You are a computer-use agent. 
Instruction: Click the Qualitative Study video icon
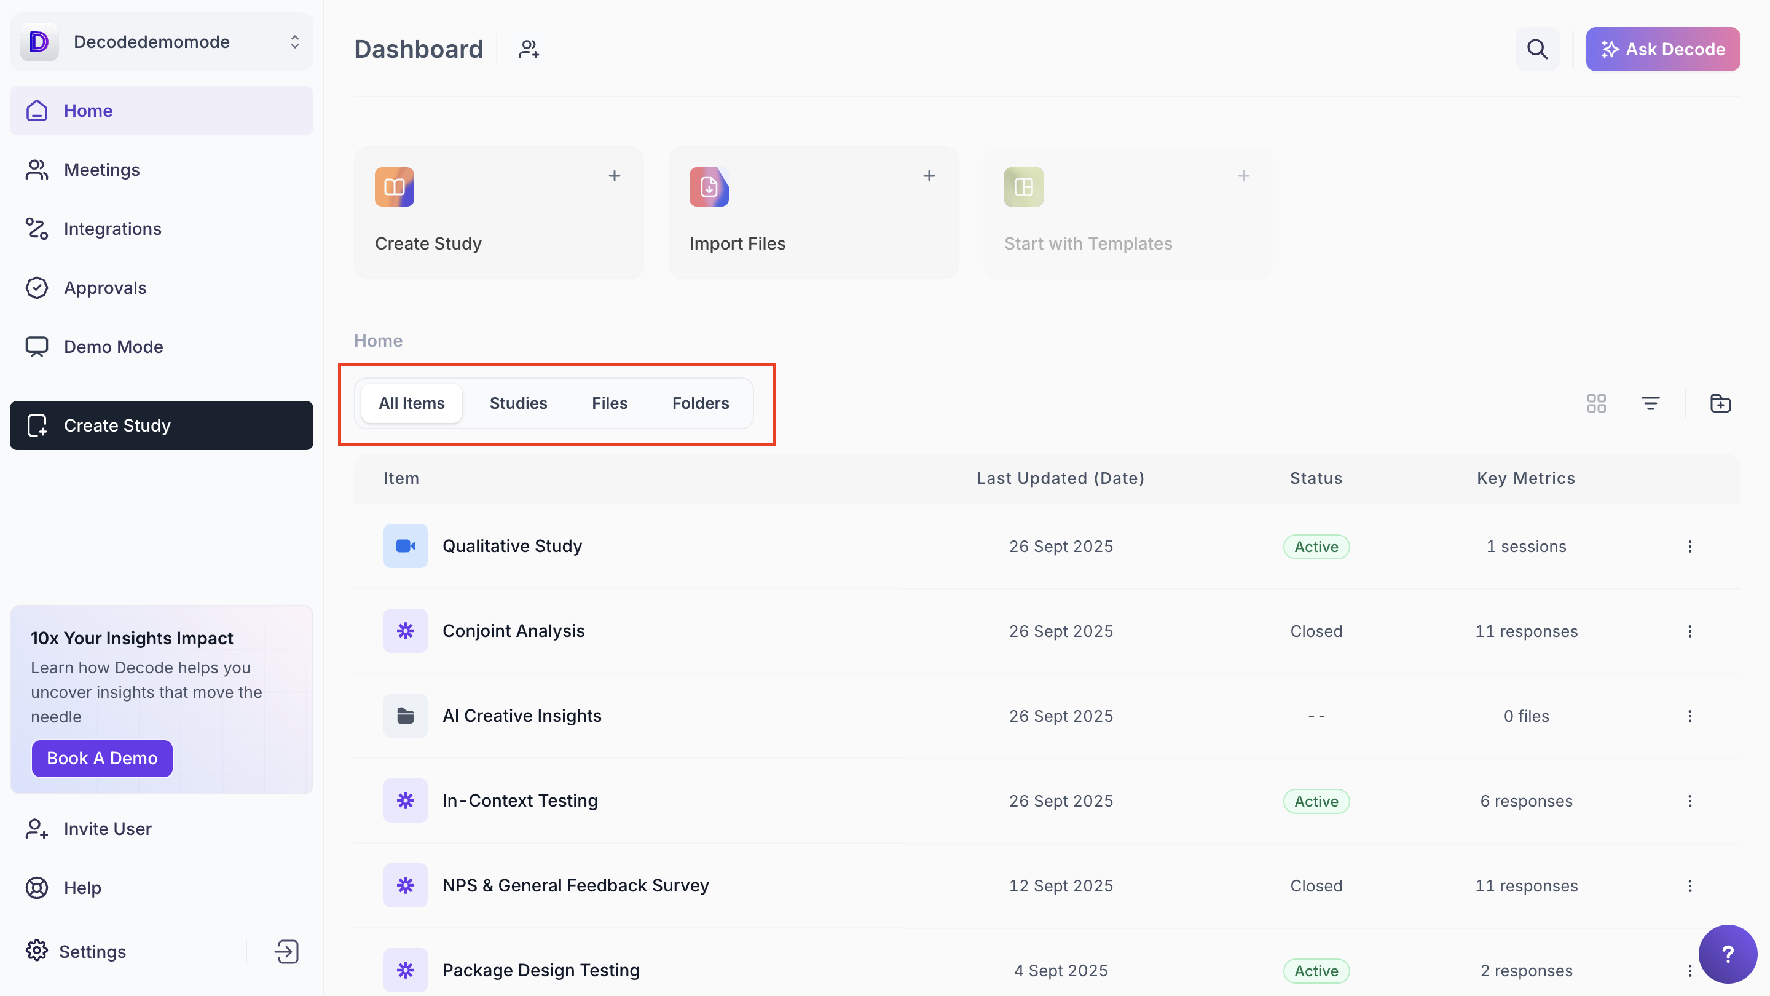point(405,546)
